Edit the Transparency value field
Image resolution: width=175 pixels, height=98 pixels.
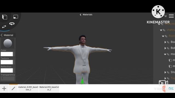coord(8,78)
